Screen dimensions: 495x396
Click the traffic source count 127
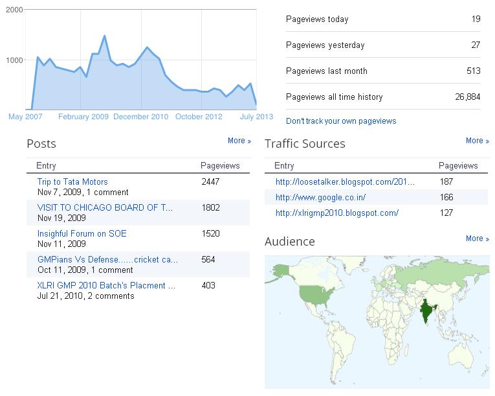446,213
